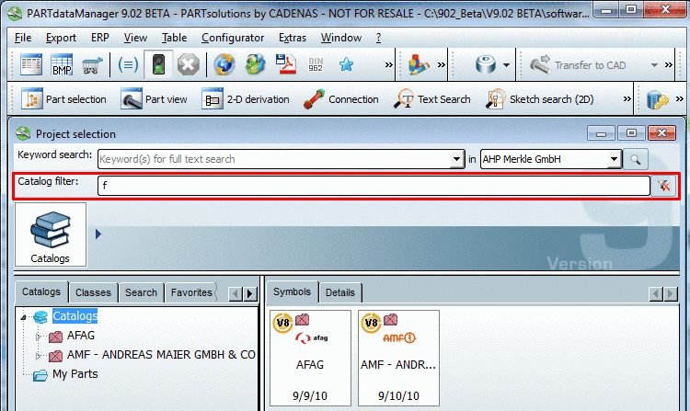Click Part selection toolbar button
This screenshot has height=411, width=690.
63,99
